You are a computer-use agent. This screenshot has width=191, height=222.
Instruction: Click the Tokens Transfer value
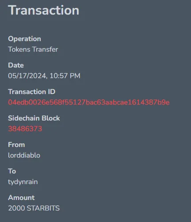tap(33, 49)
